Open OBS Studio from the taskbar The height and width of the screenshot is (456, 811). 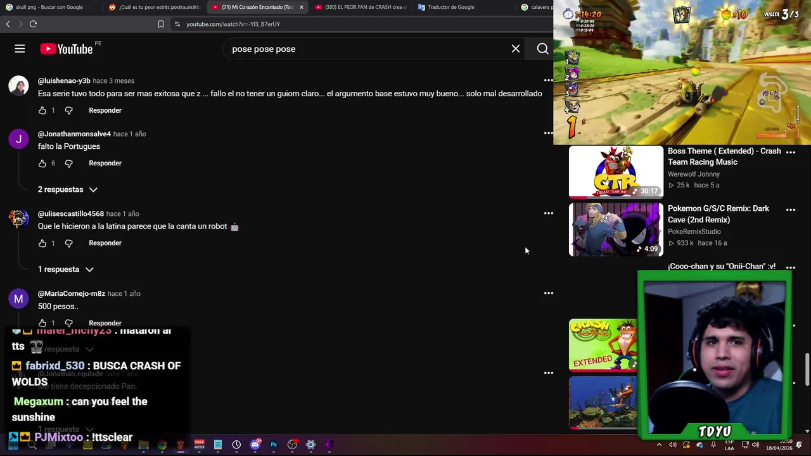tap(292, 445)
